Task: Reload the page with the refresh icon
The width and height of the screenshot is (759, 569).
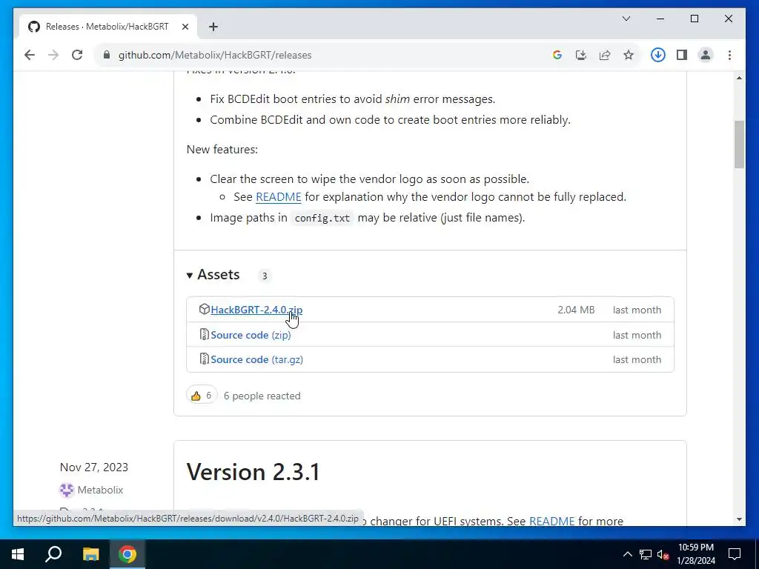Action: (x=77, y=55)
